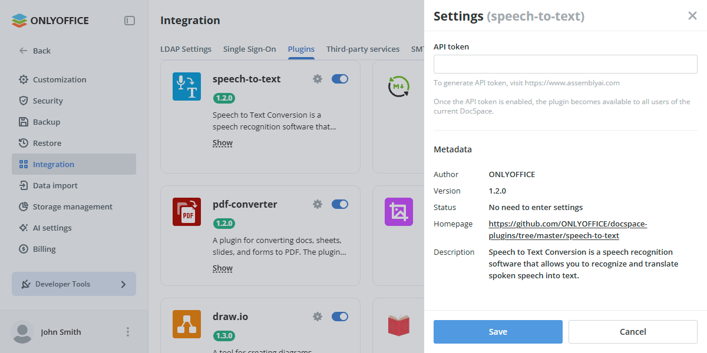Open the Data import section
Viewport: 707px width, 353px height.
tap(74, 185)
